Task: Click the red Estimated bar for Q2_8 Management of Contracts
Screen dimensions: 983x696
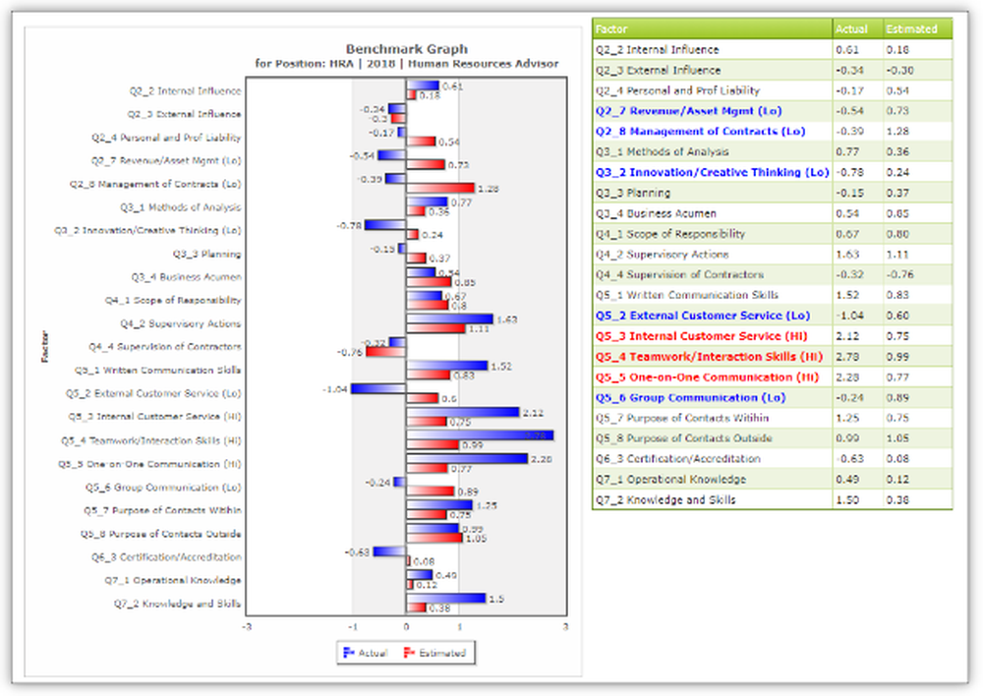Action: [440, 188]
